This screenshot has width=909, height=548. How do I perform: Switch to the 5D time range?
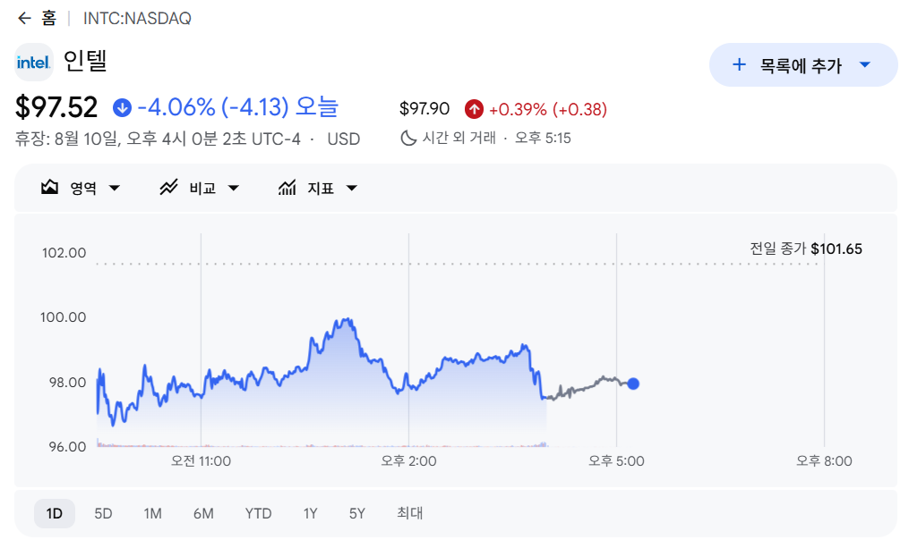(x=103, y=513)
